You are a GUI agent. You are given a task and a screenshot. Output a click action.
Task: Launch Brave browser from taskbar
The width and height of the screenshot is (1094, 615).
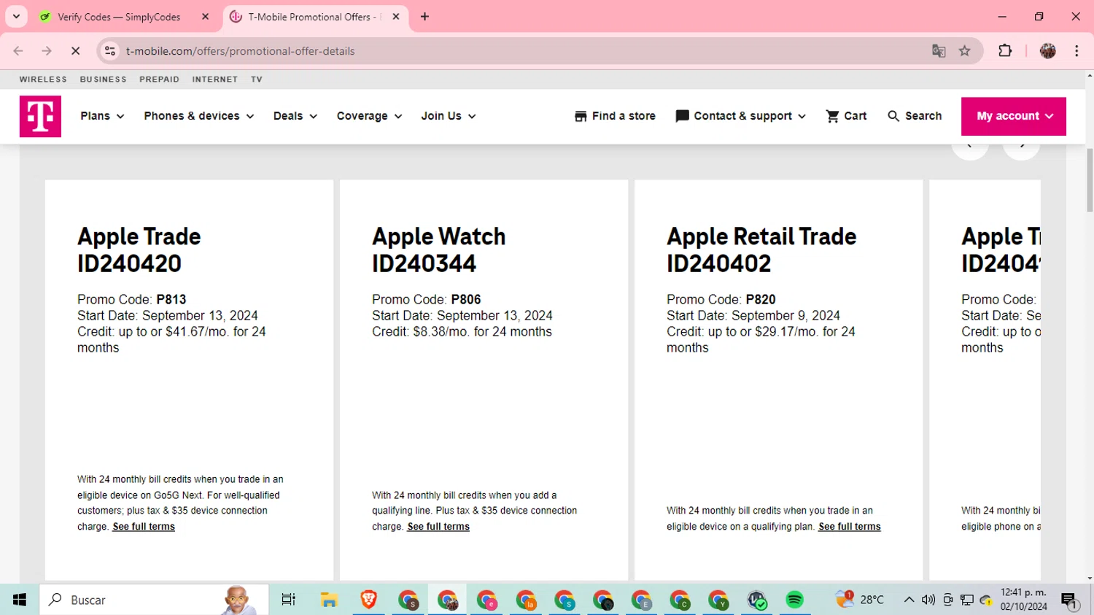[368, 600]
